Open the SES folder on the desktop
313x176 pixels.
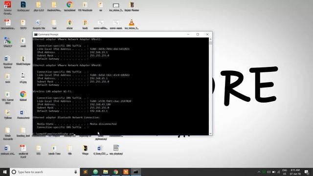click(39, 148)
